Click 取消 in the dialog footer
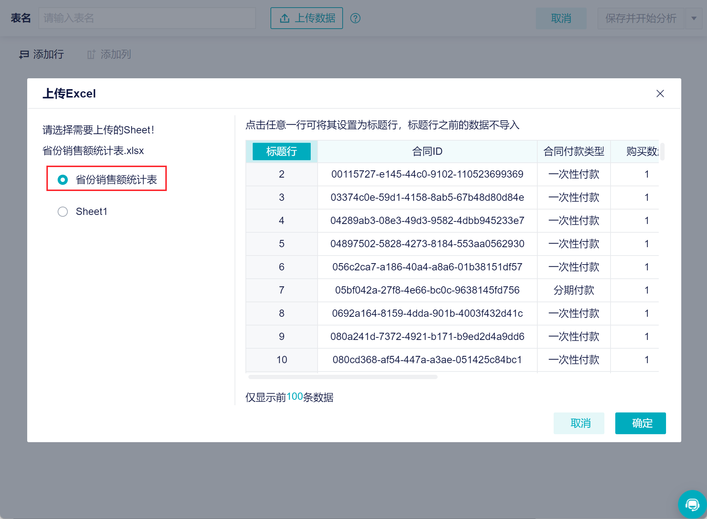 579,423
